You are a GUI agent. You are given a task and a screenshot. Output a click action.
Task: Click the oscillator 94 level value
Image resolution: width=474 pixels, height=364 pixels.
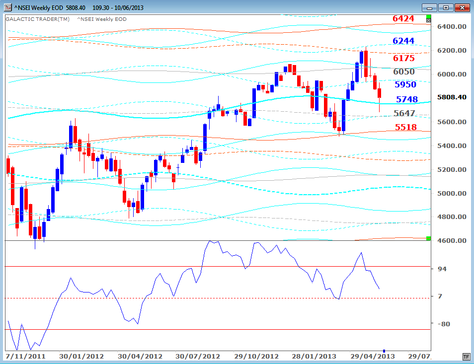click(x=442, y=269)
